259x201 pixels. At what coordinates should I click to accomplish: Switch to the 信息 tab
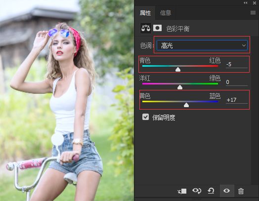166,13
